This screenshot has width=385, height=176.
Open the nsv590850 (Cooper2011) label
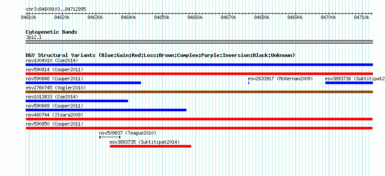[55, 124]
